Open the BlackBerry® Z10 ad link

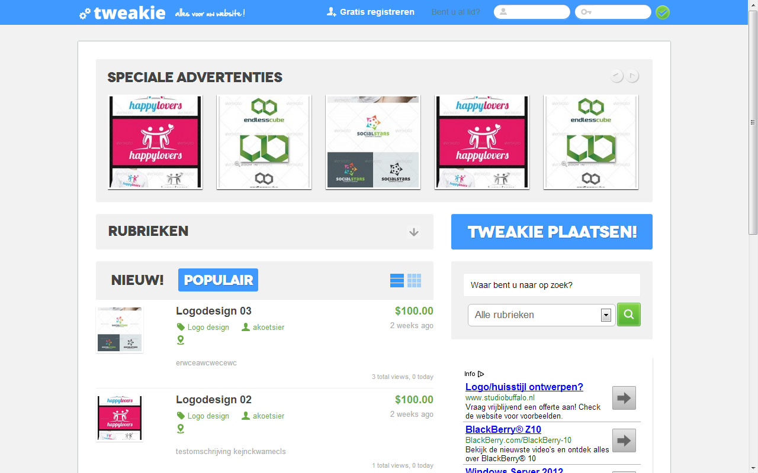pos(503,430)
